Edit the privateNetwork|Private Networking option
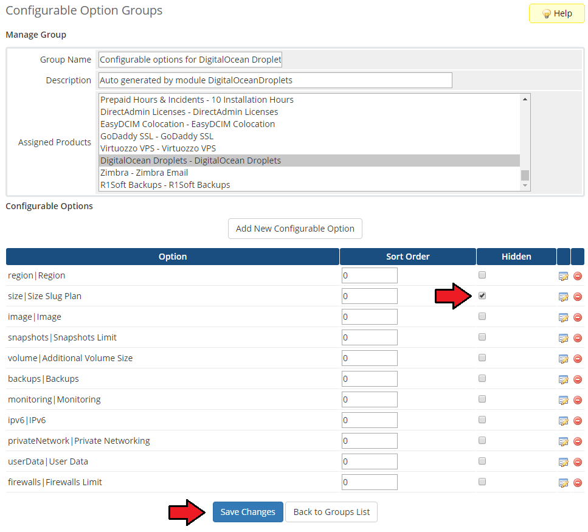 tap(563, 441)
